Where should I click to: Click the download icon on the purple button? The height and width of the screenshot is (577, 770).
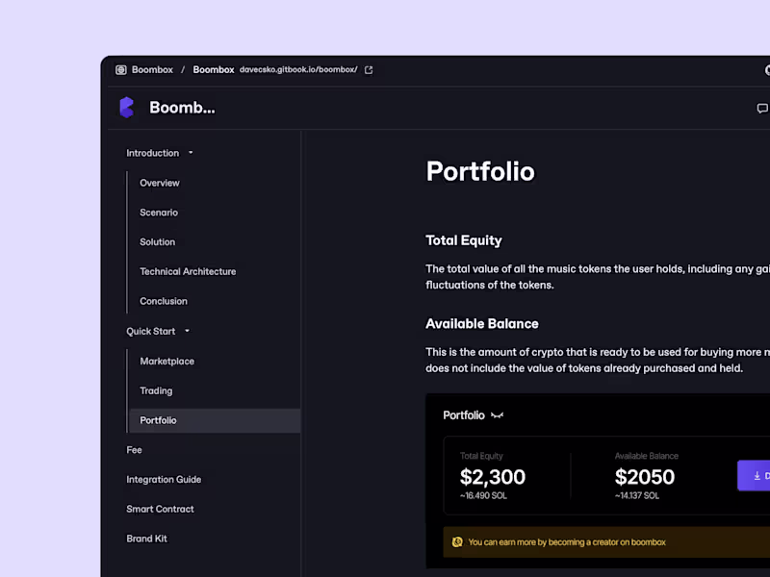(x=757, y=476)
